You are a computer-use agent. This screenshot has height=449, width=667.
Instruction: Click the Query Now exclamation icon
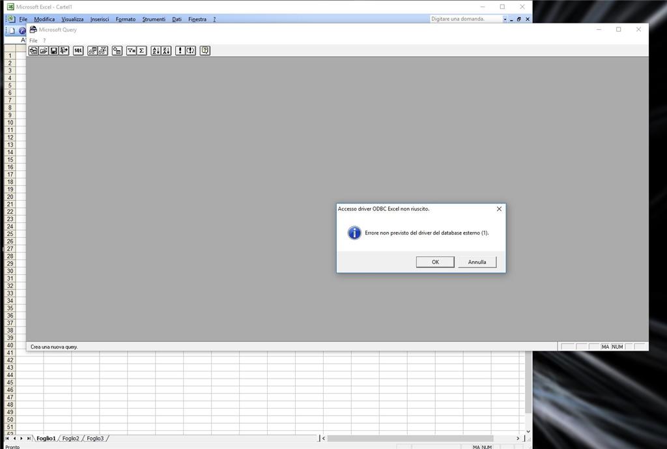[x=180, y=51]
